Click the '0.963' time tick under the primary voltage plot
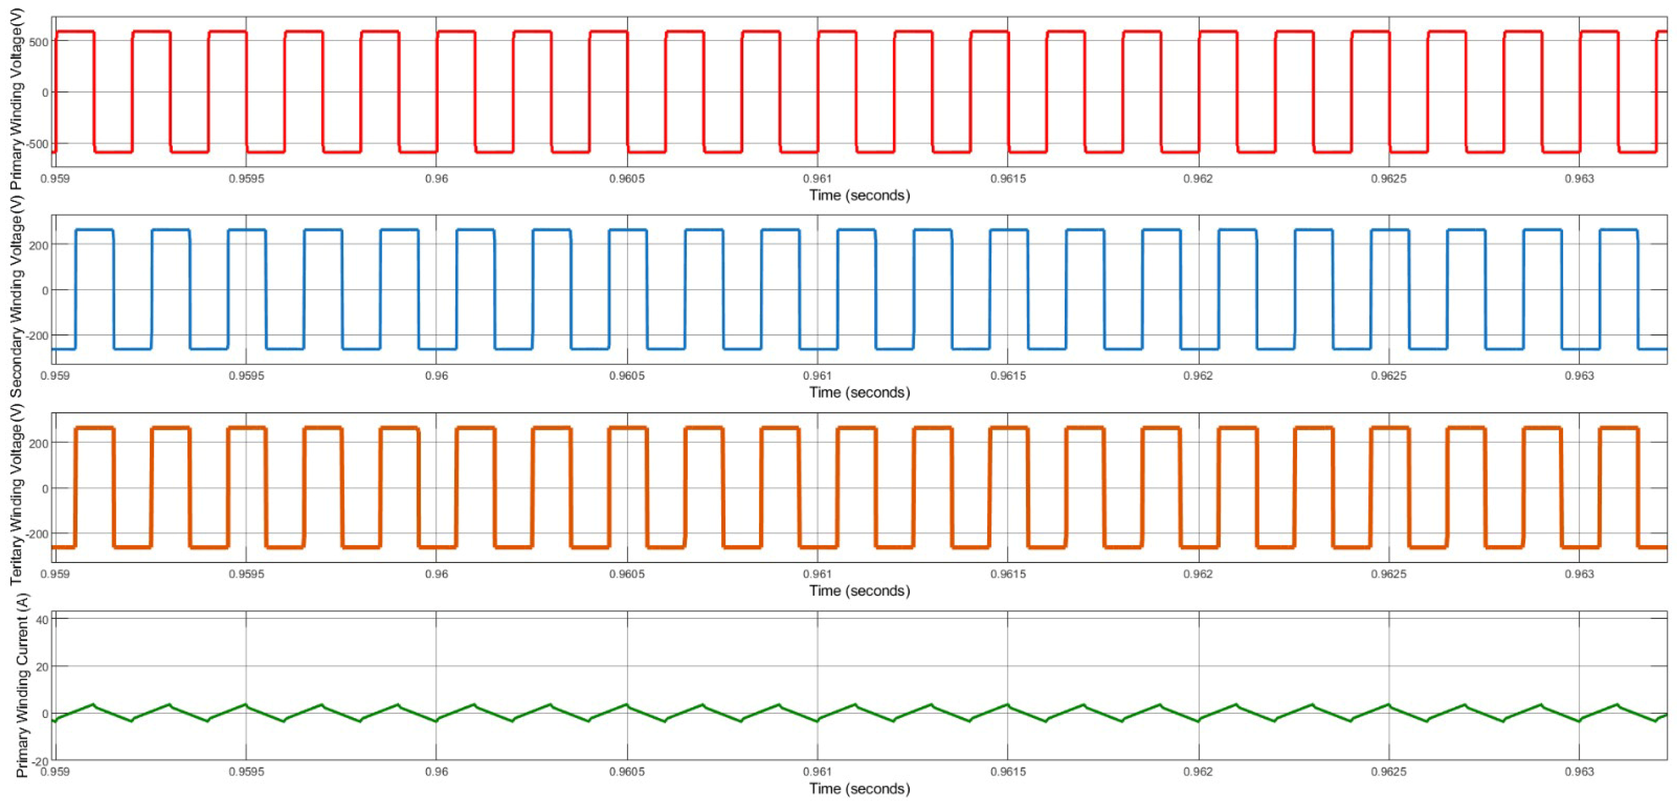The height and width of the screenshot is (807, 1677). [x=1579, y=178]
